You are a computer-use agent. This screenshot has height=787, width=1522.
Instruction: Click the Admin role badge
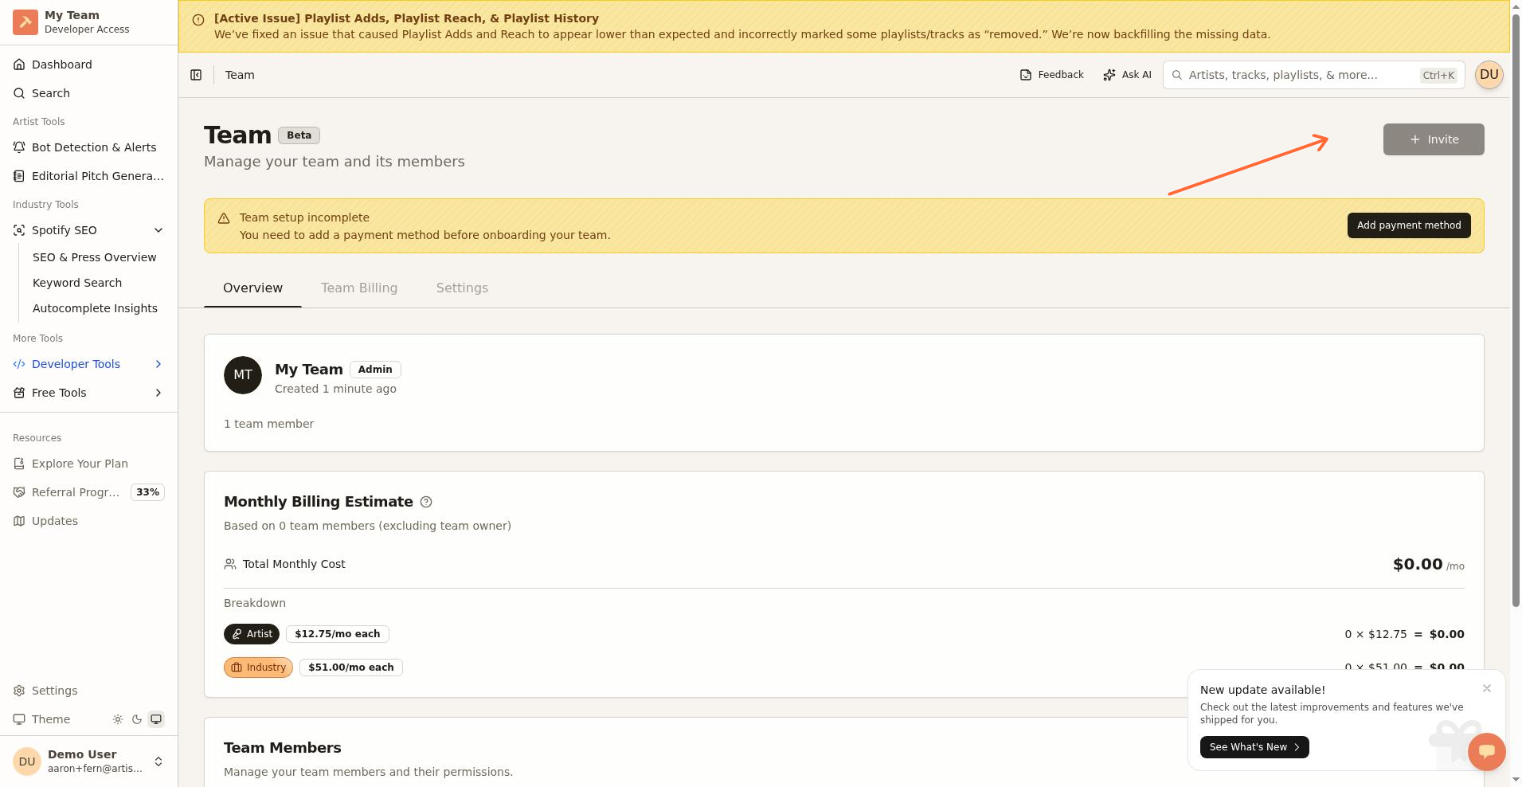pos(375,370)
